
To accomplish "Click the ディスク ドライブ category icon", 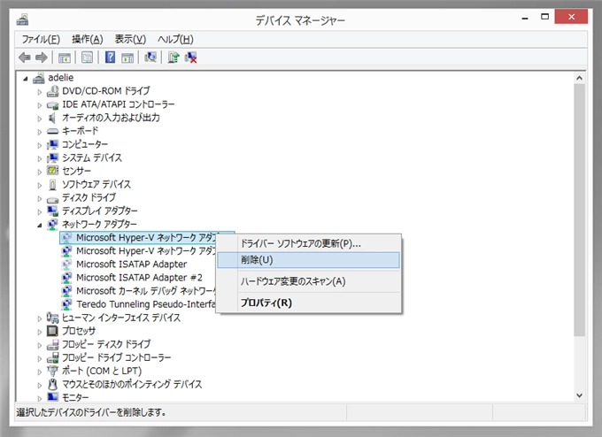I will 52,198.
